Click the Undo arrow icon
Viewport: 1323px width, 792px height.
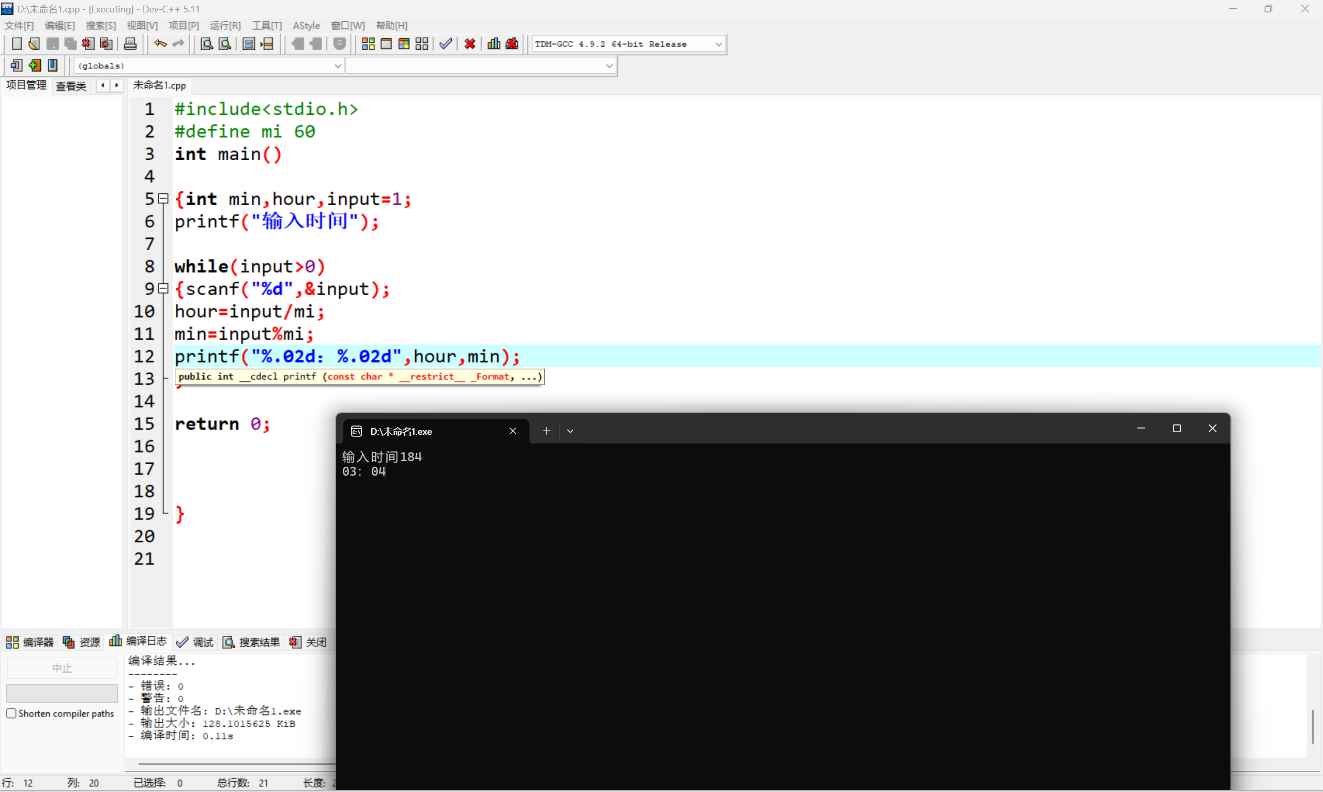click(160, 44)
